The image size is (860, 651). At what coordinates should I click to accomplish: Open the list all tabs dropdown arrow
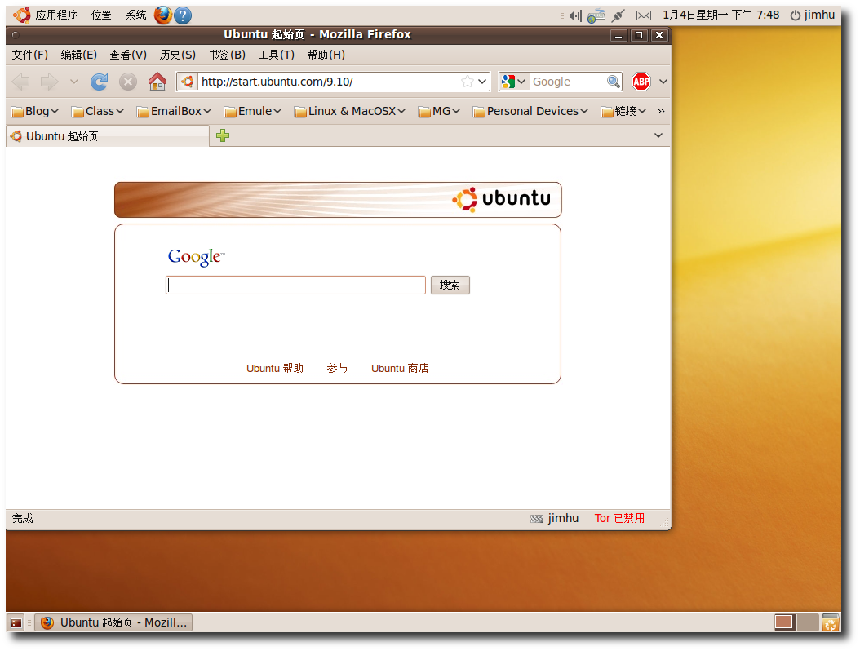click(x=658, y=135)
